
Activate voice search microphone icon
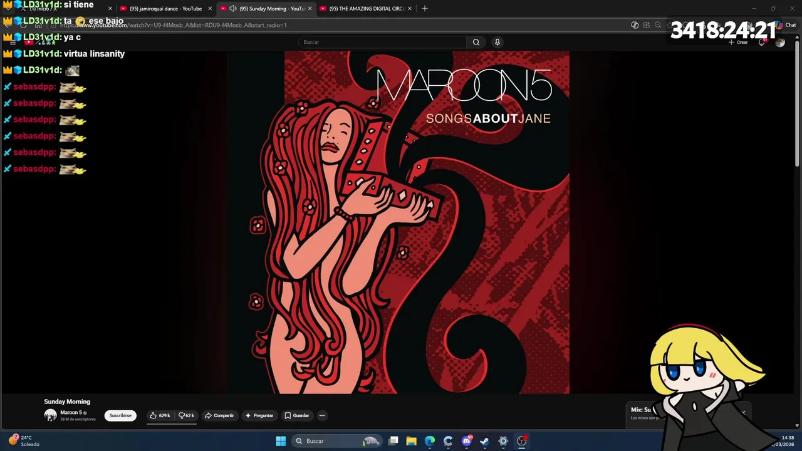point(497,42)
